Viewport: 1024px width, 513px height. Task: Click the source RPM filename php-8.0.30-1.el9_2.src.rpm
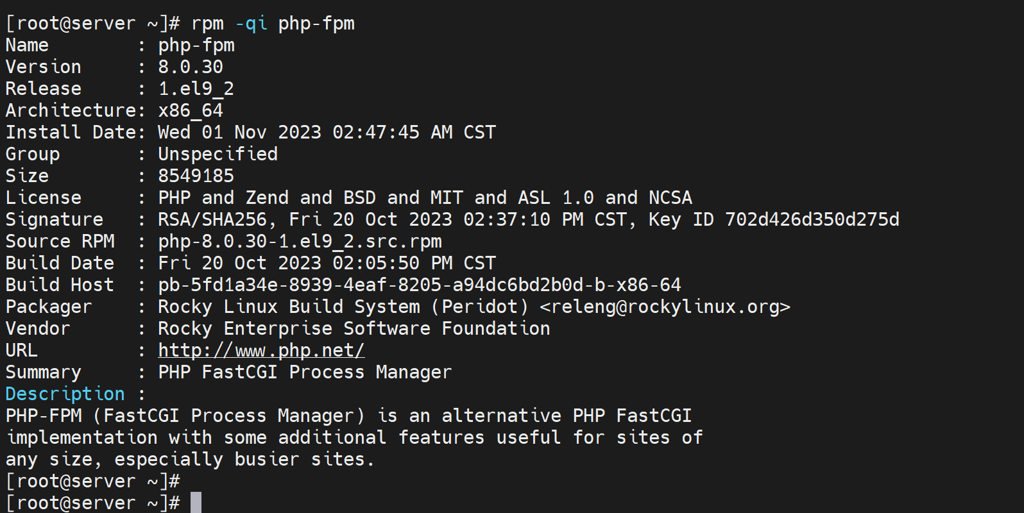click(300, 242)
